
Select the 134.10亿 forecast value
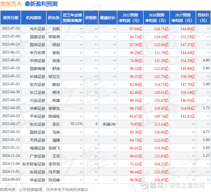(x=161, y=37)
